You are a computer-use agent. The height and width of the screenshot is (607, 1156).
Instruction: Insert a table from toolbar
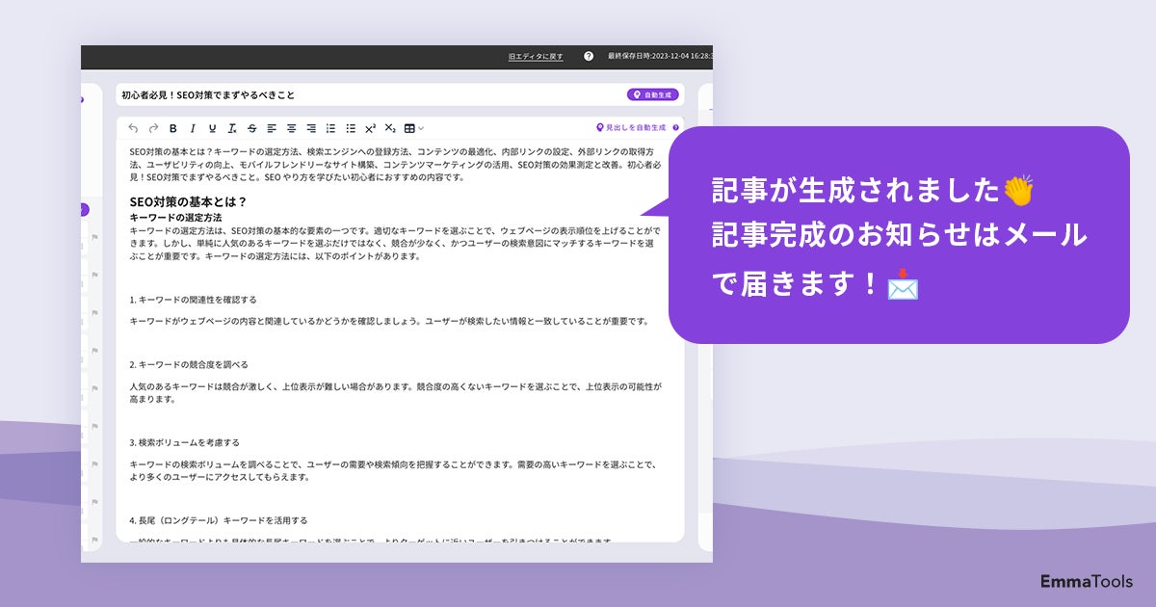(409, 128)
